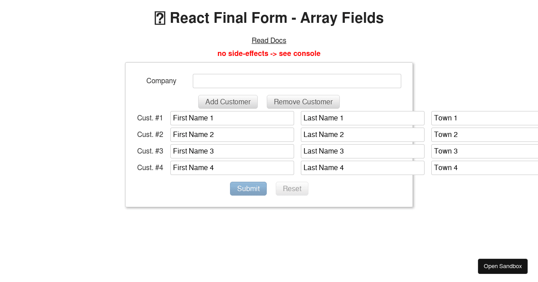Open the Read Docs link
This screenshot has height=282, width=538.
tap(269, 41)
